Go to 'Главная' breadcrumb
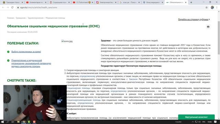The height and width of the screenshot is (124, 220). [11, 18]
